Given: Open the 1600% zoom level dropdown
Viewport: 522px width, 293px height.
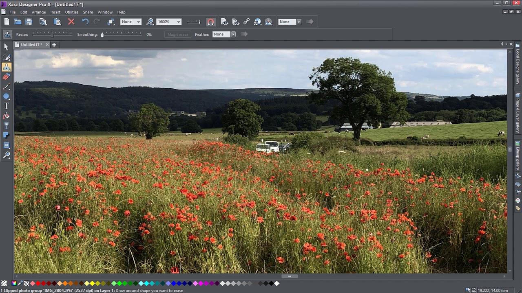Looking at the screenshot, I should click(x=169, y=22).
